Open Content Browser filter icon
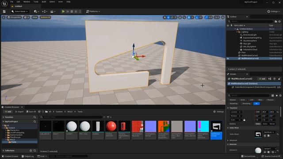Image resolution: width=283 pixels, height=159 pixels. (x=109, y=117)
